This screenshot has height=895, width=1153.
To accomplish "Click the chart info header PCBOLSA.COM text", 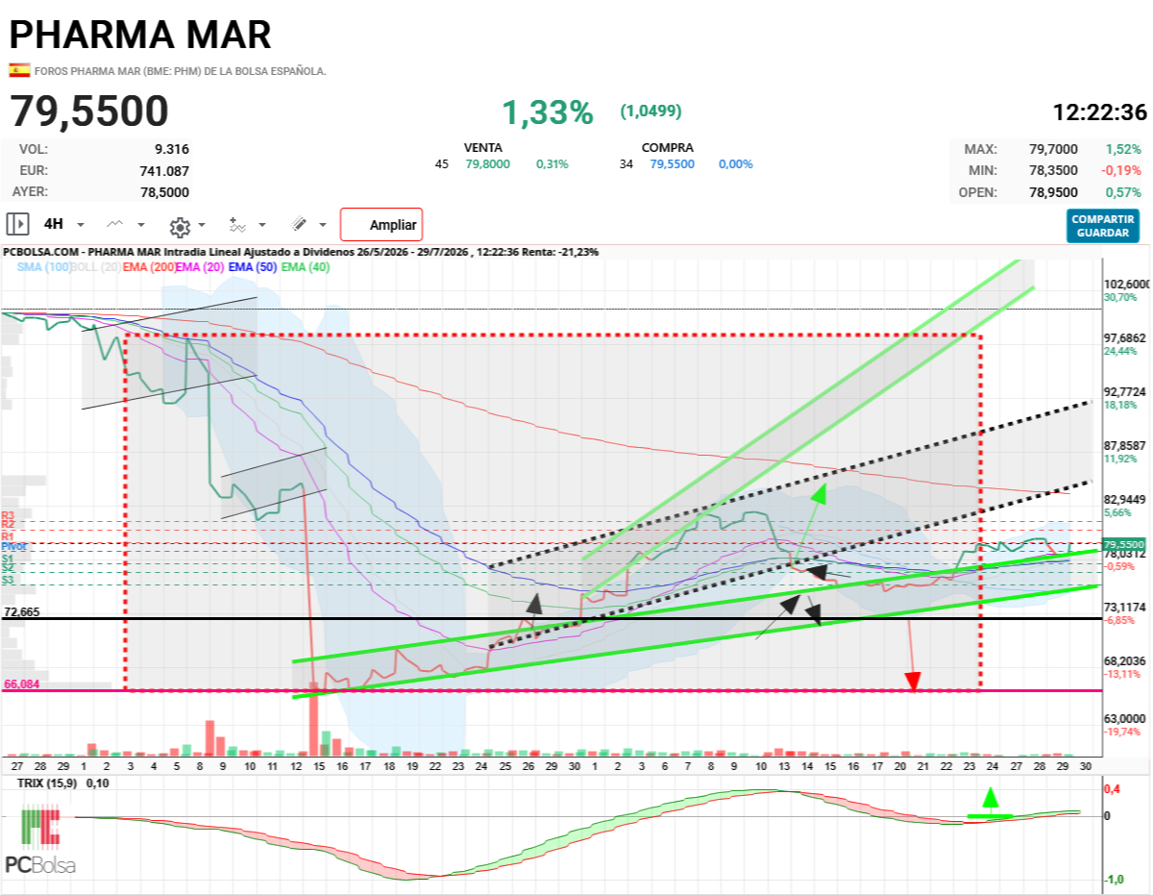I will (x=300, y=252).
